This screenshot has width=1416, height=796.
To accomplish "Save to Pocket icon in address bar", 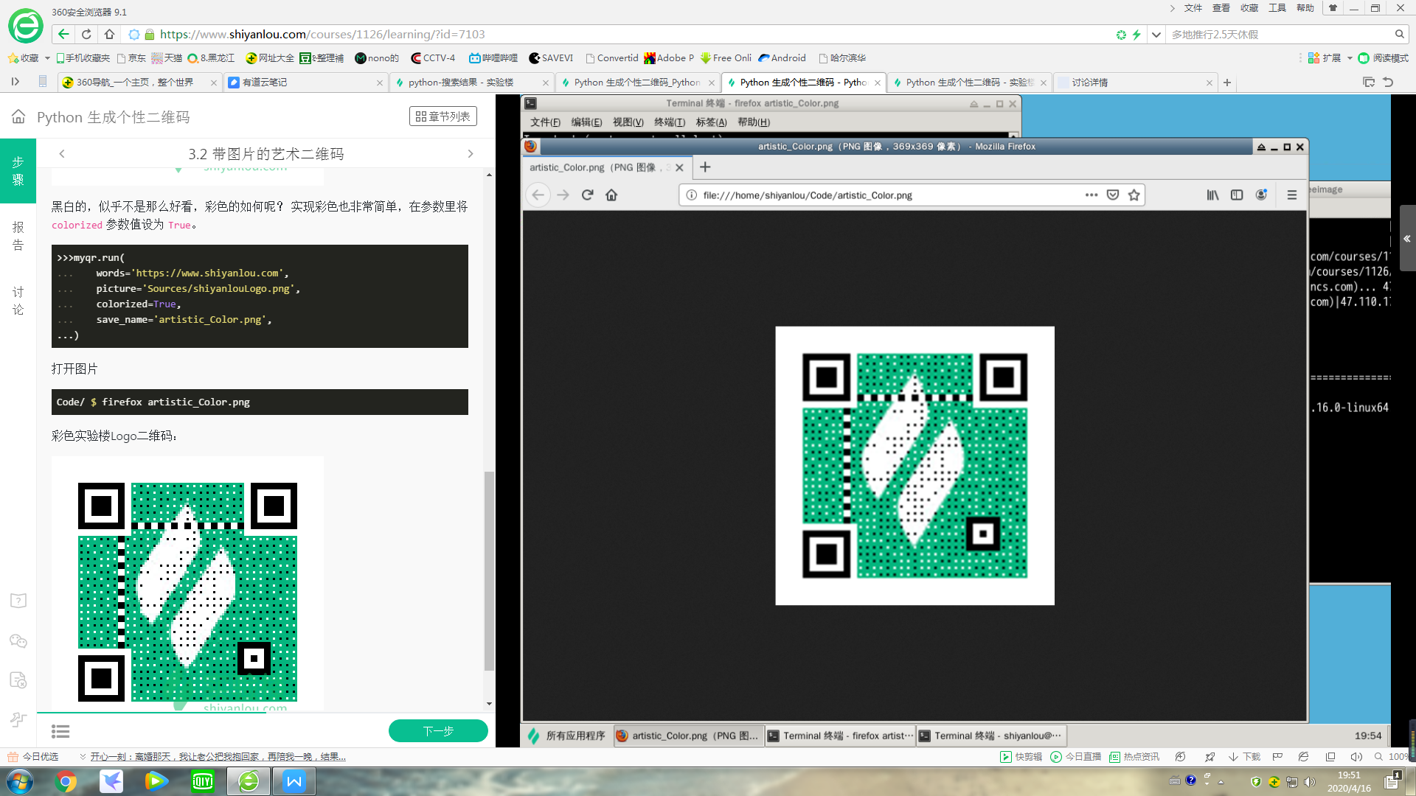I will pos(1113,195).
